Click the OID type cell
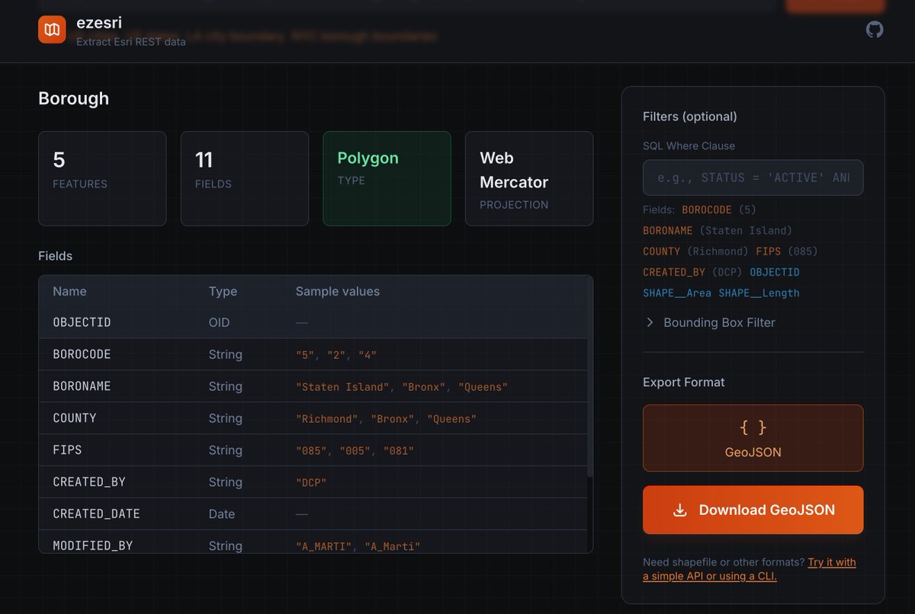Screen dimensions: 915x614 [x=220, y=322]
